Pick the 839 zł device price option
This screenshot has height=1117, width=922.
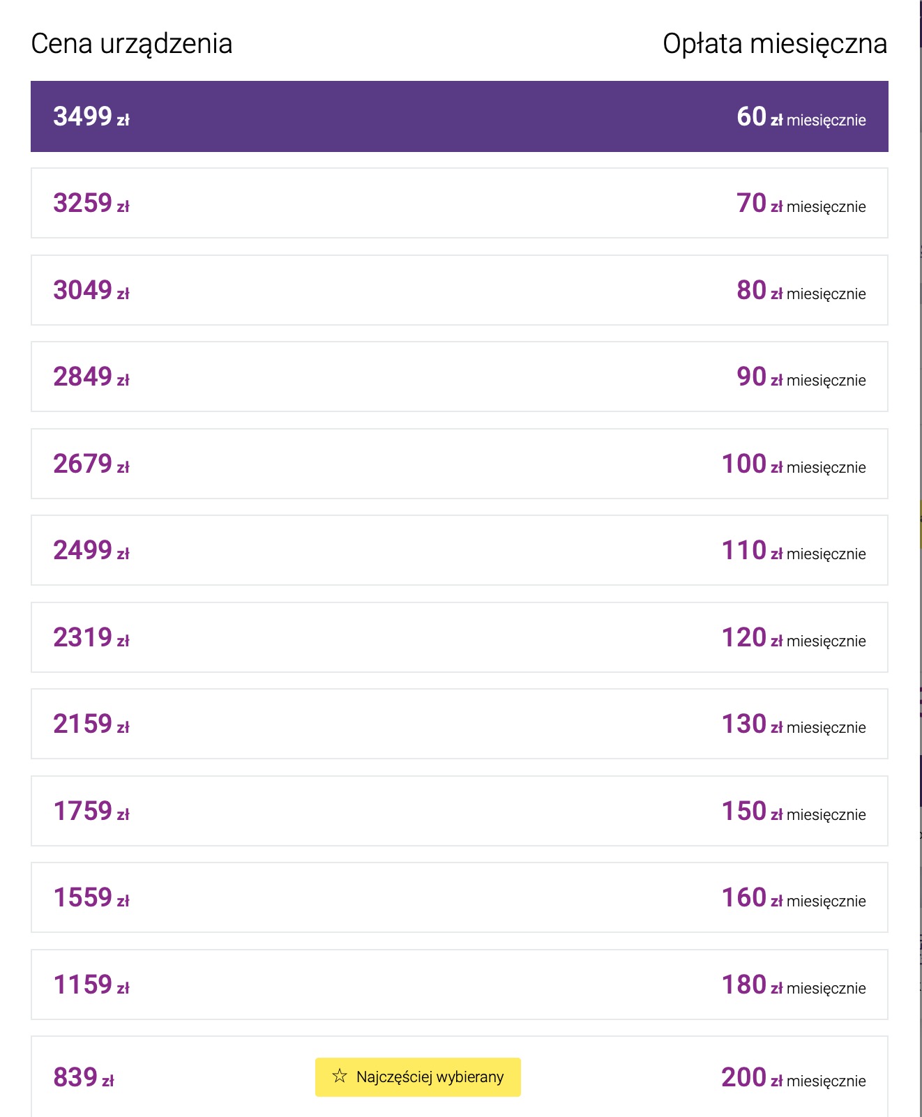coord(459,1077)
